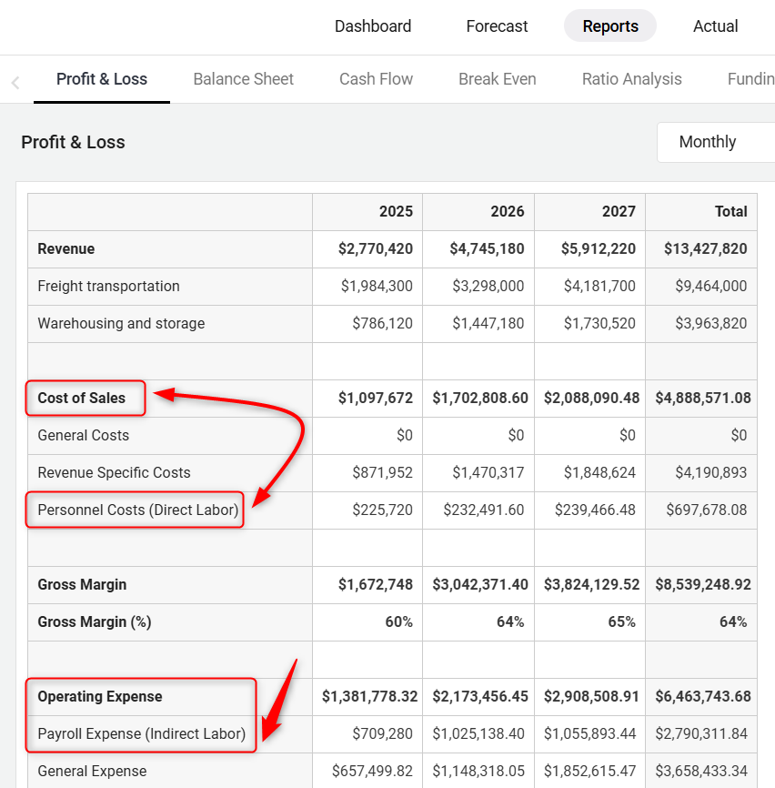The height and width of the screenshot is (788, 775).
Task: Click the 2026 column header
Action: (x=508, y=211)
